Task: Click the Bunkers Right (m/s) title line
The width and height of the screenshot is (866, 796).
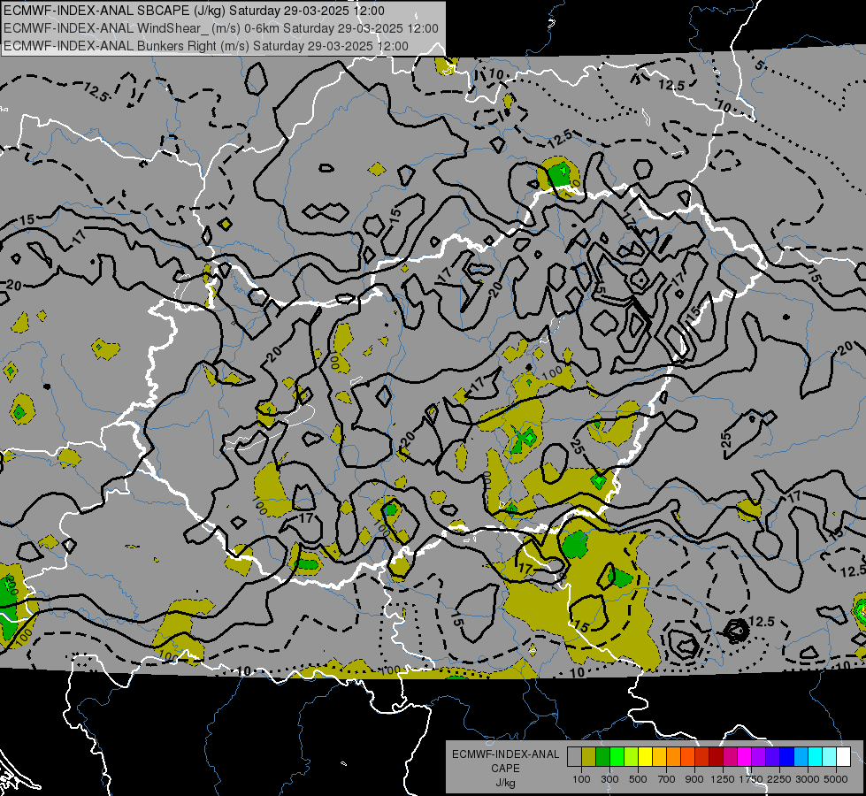Action: point(206,46)
